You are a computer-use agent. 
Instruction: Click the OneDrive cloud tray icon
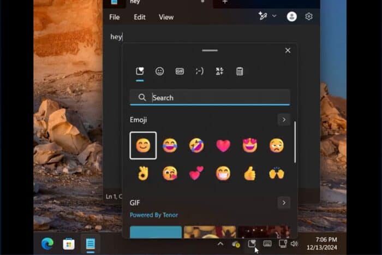coord(236,244)
